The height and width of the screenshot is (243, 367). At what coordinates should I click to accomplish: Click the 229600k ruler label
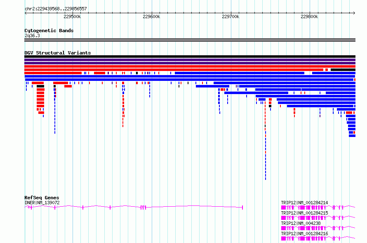pos(151,17)
